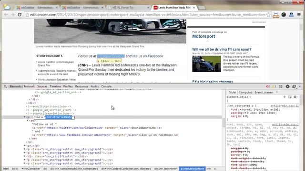Activate DevTools inspect element magnifier
305x171 pixels.
[x=5, y=86]
